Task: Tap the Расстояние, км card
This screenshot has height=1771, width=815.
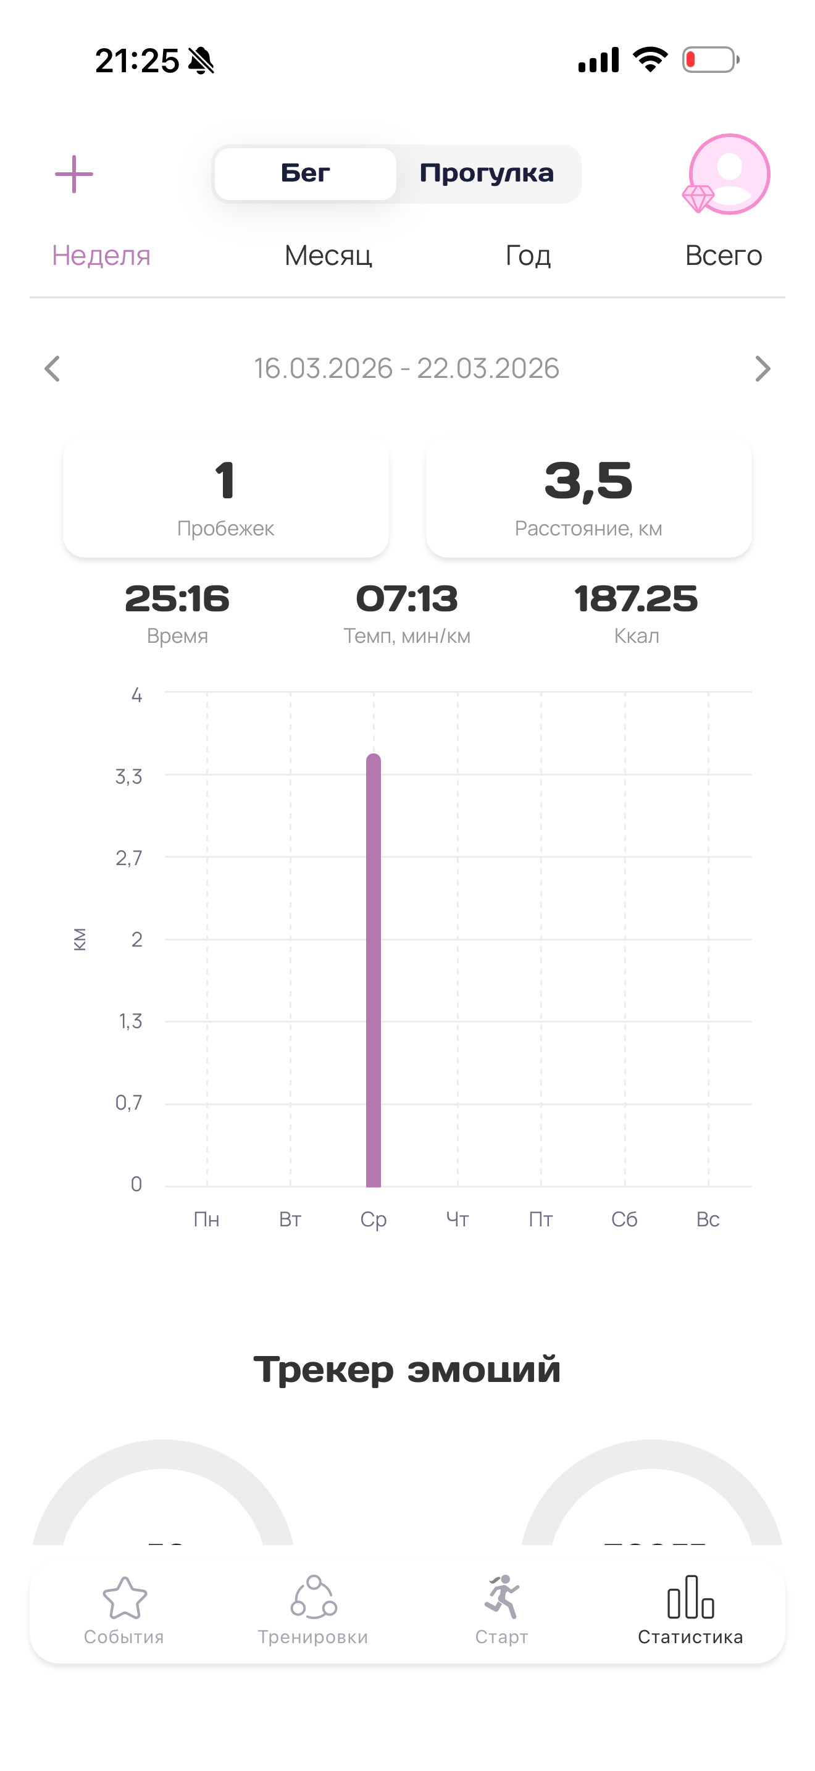Action: tap(589, 498)
